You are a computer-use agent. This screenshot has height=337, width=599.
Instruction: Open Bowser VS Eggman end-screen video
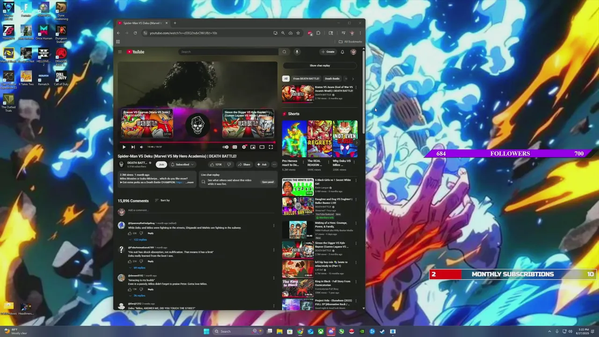pos(147,123)
